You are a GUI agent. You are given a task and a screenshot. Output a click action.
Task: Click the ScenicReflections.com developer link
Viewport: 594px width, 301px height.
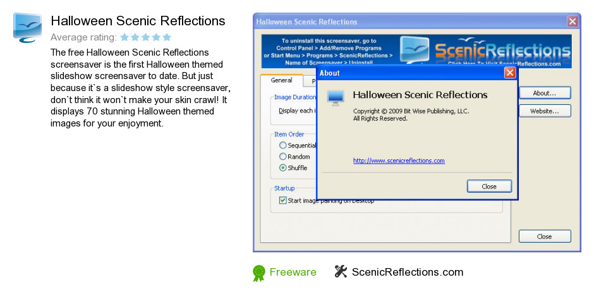tap(408, 272)
